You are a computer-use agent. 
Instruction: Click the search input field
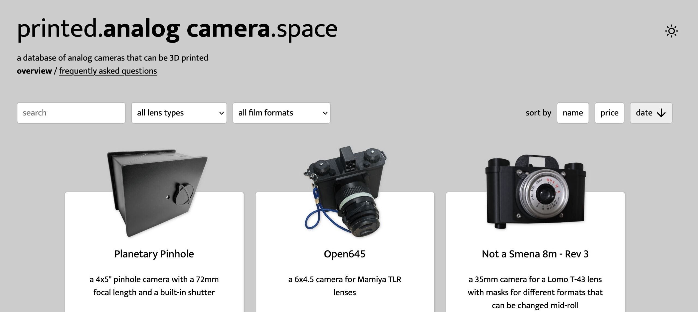[71, 113]
